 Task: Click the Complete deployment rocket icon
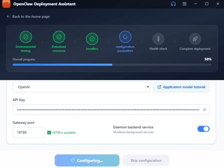[195, 38]
